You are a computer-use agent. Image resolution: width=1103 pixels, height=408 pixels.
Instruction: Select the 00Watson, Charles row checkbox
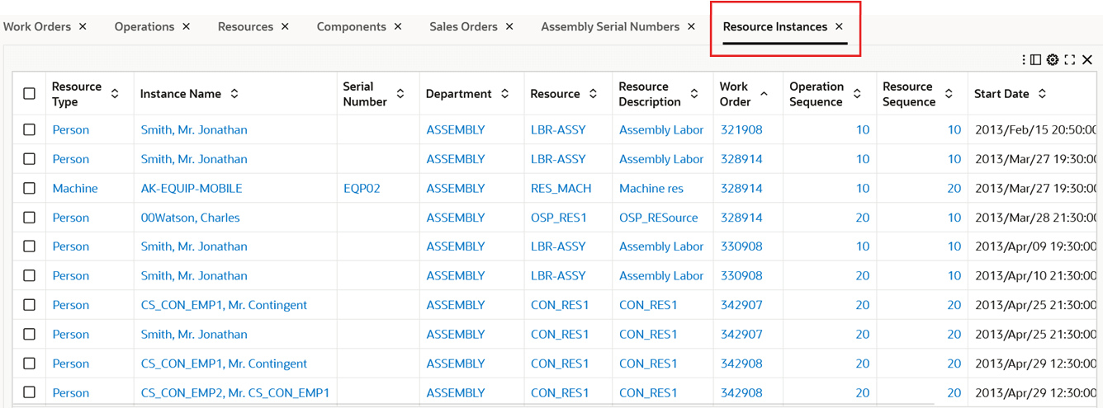[x=30, y=218]
